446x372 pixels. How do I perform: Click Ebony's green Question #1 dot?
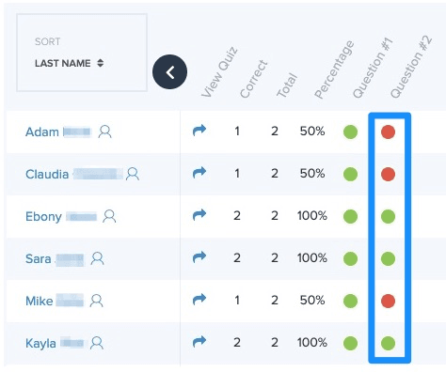pyautogui.click(x=350, y=216)
